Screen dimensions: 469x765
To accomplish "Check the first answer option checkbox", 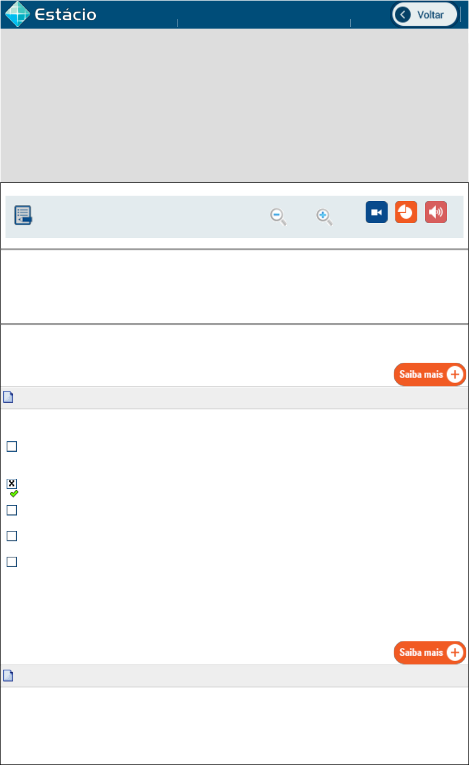I will coord(12,446).
